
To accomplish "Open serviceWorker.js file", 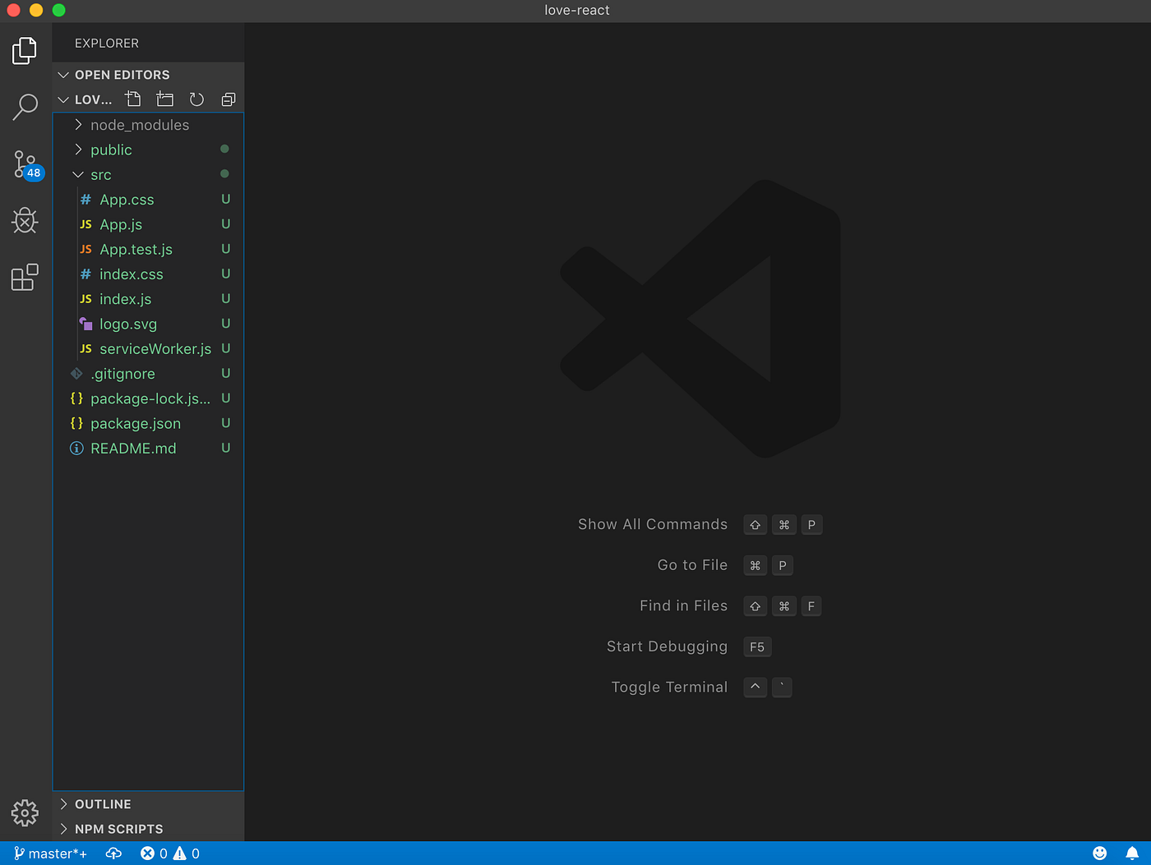I will [148, 349].
